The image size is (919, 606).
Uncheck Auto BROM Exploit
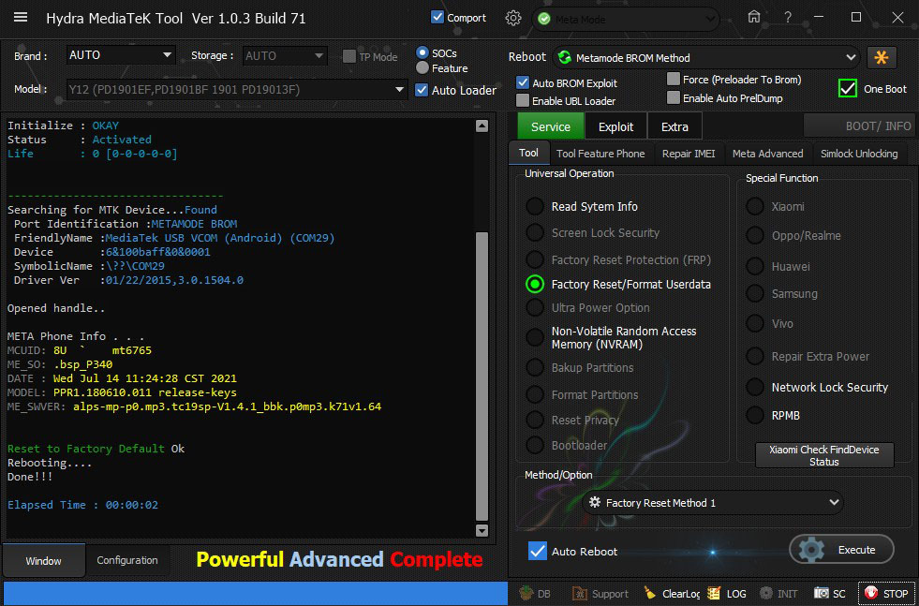point(522,82)
